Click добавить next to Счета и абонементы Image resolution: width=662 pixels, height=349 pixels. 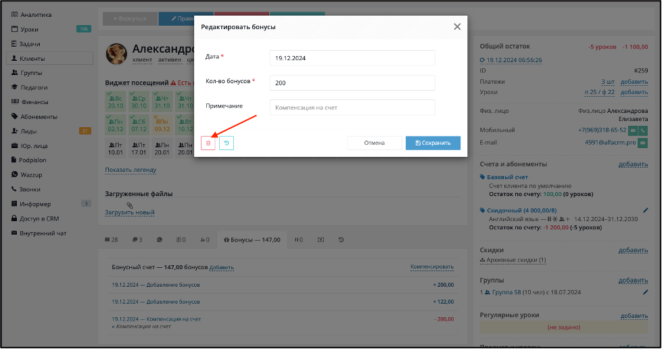634,164
